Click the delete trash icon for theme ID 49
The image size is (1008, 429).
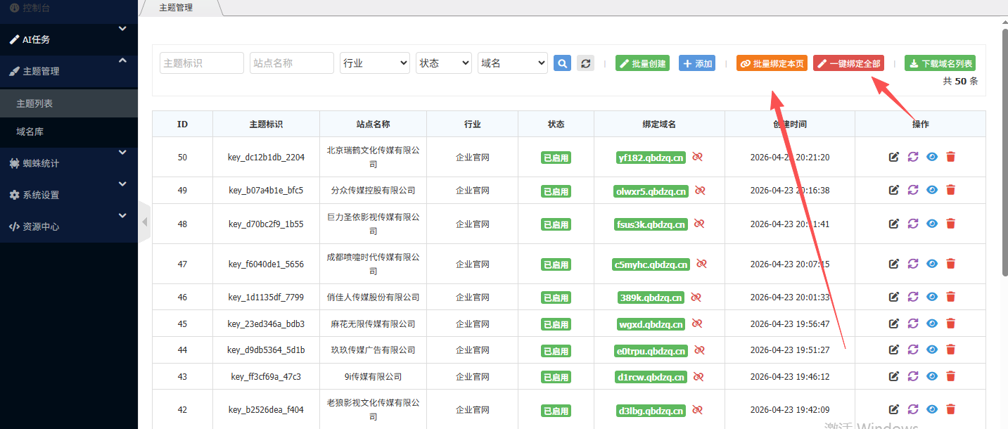[x=950, y=190]
